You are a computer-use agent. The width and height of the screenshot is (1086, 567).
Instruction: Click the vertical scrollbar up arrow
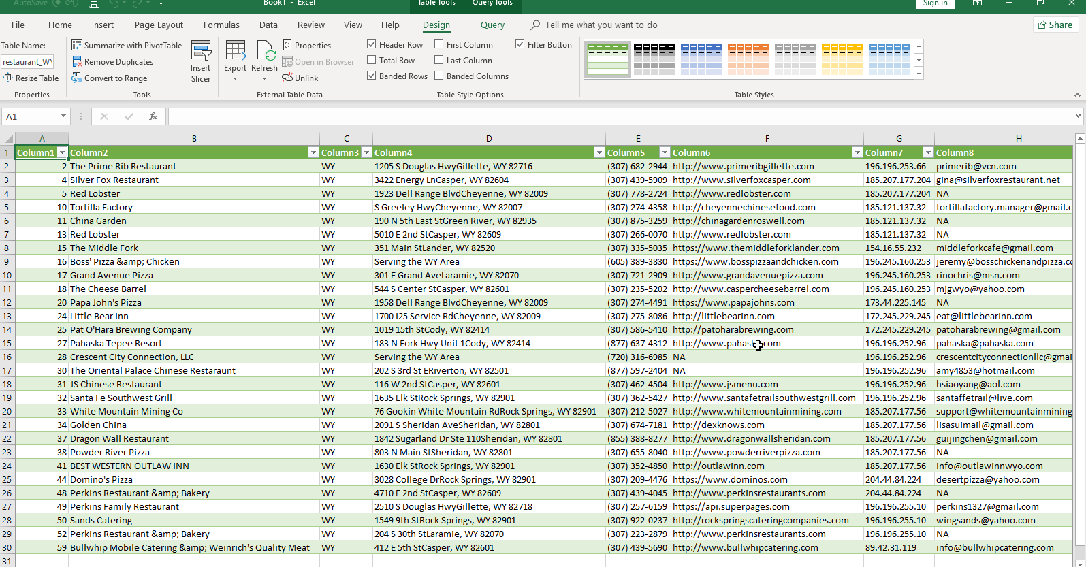[1079, 138]
